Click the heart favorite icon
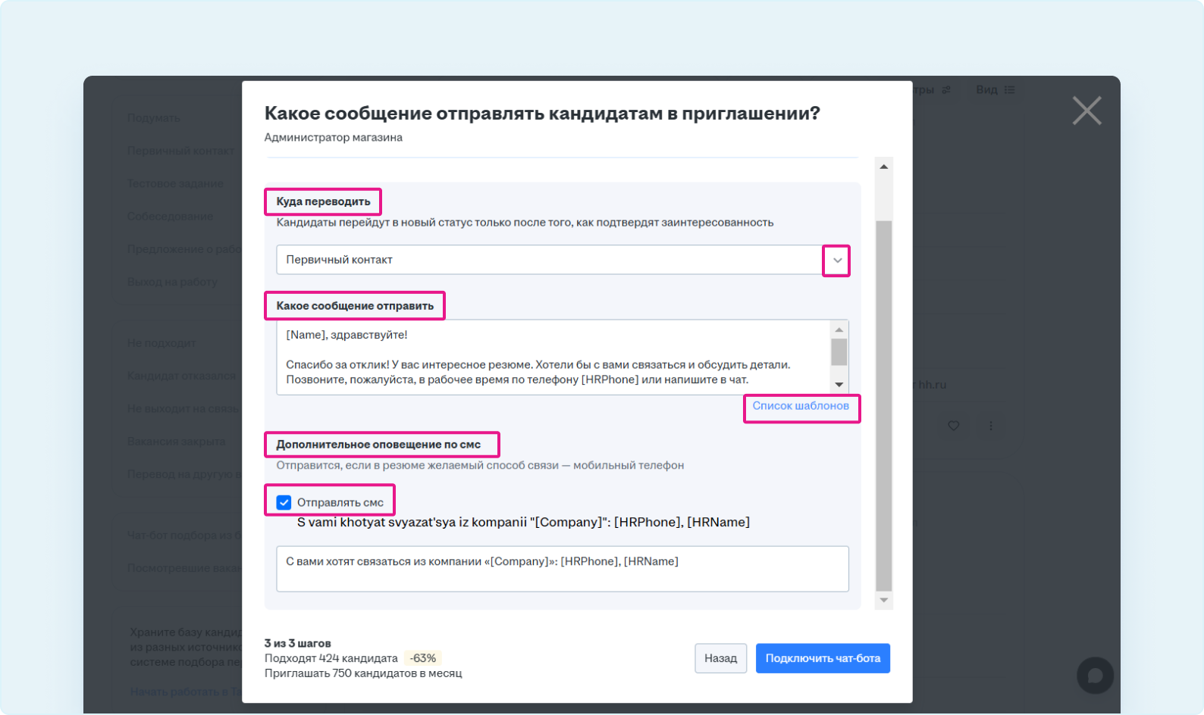Viewport: 1204px width, 715px height. [953, 426]
